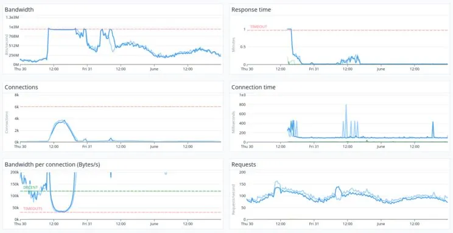
Task: Click the 6k label on the Connections y-axis
Action: click(17, 107)
